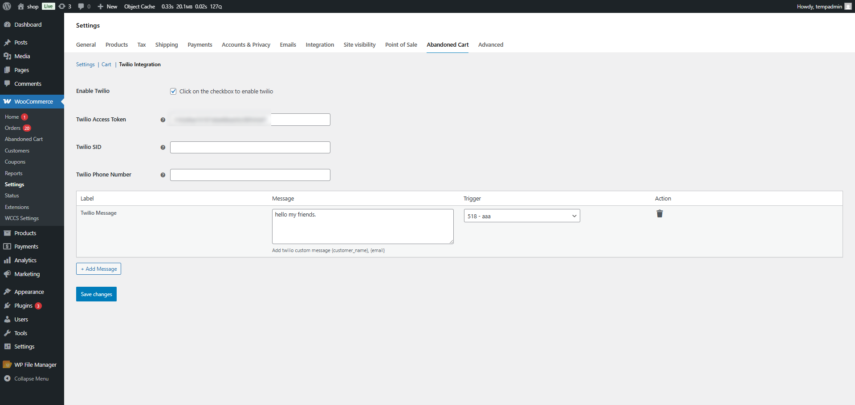Viewport: 855px width, 405px height.
Task: Click the Save changes button
Action: [x=96, y=294]
